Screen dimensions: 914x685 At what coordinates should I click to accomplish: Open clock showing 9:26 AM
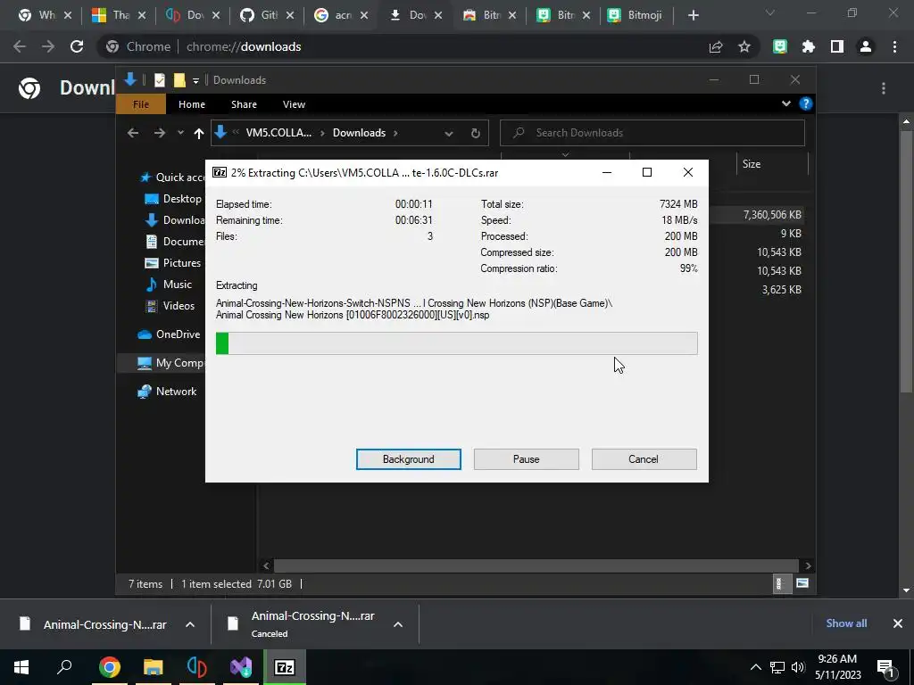pos(837,667)
